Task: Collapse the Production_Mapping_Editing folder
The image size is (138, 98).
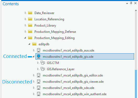Action: point(25,38)
